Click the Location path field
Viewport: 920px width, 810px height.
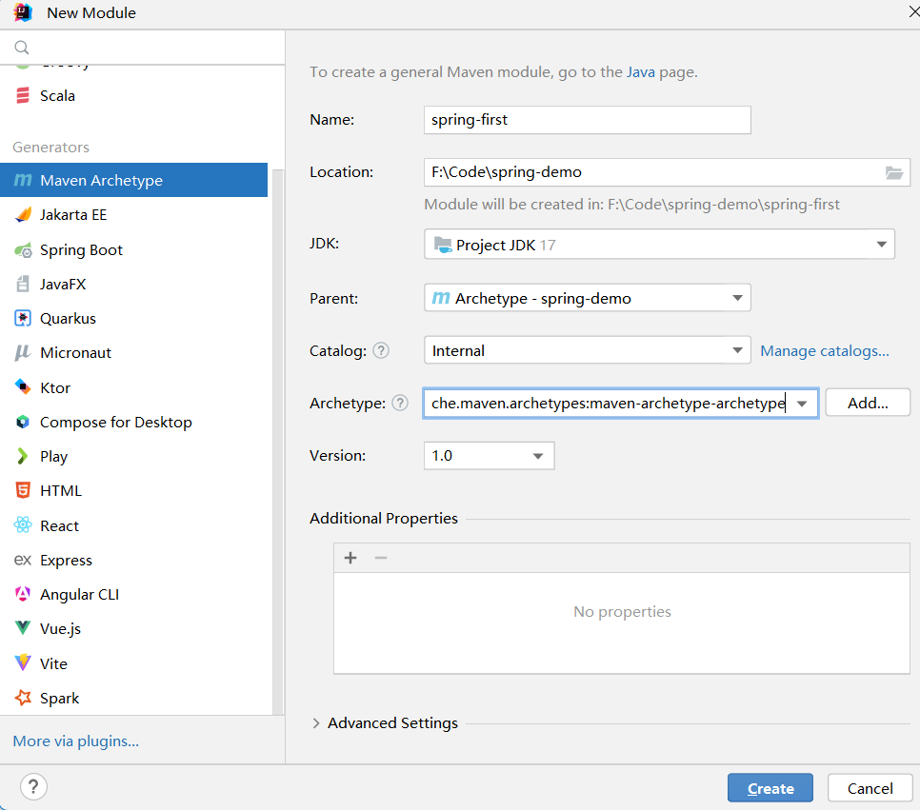[x=667, y=172]
